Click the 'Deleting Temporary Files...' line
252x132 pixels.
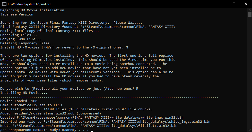[x=28, y=43]
